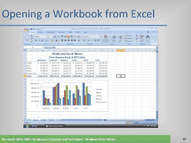The width and height of the screenshot is (191, 143).
Task: Click the Zoom Out minus button
Action: tap(141, 122)
